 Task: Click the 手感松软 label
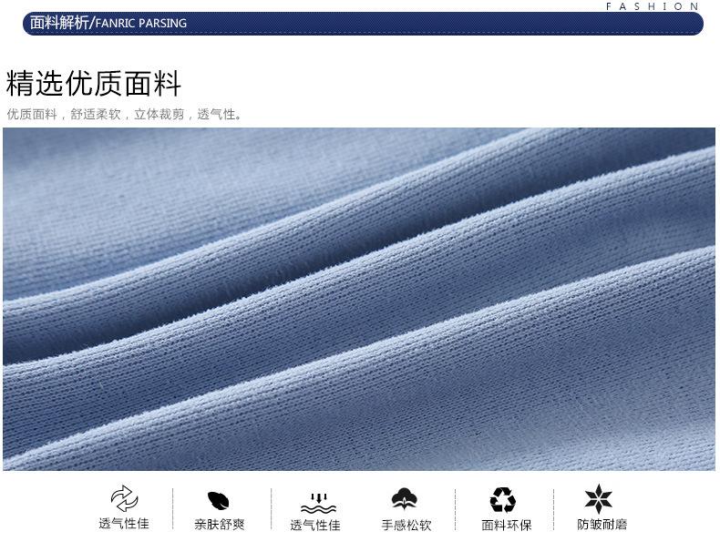coord(406,525)
